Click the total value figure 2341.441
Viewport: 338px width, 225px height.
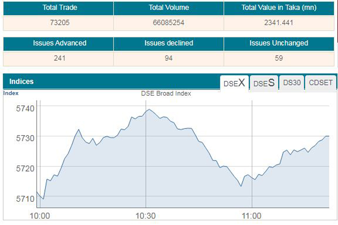point(279,22)
